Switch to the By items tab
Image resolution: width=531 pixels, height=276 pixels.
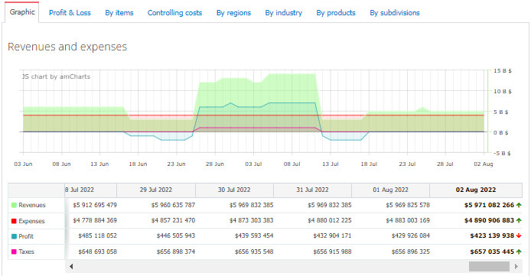(119, 13)
